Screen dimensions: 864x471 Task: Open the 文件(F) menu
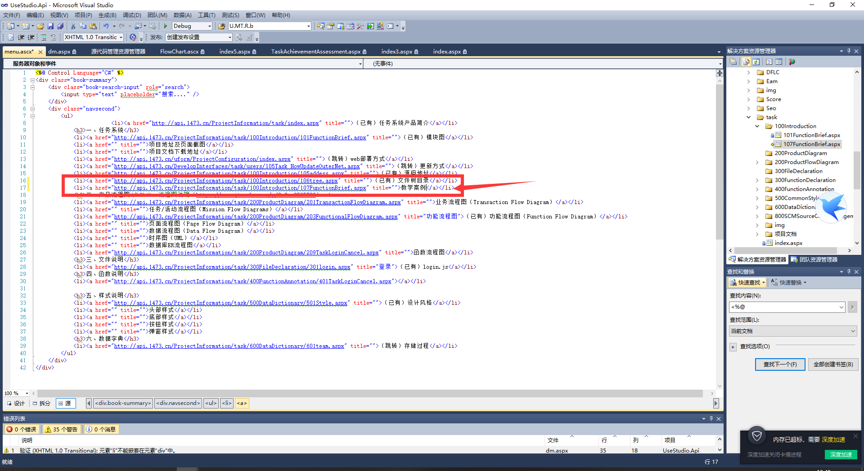[12, 15]
